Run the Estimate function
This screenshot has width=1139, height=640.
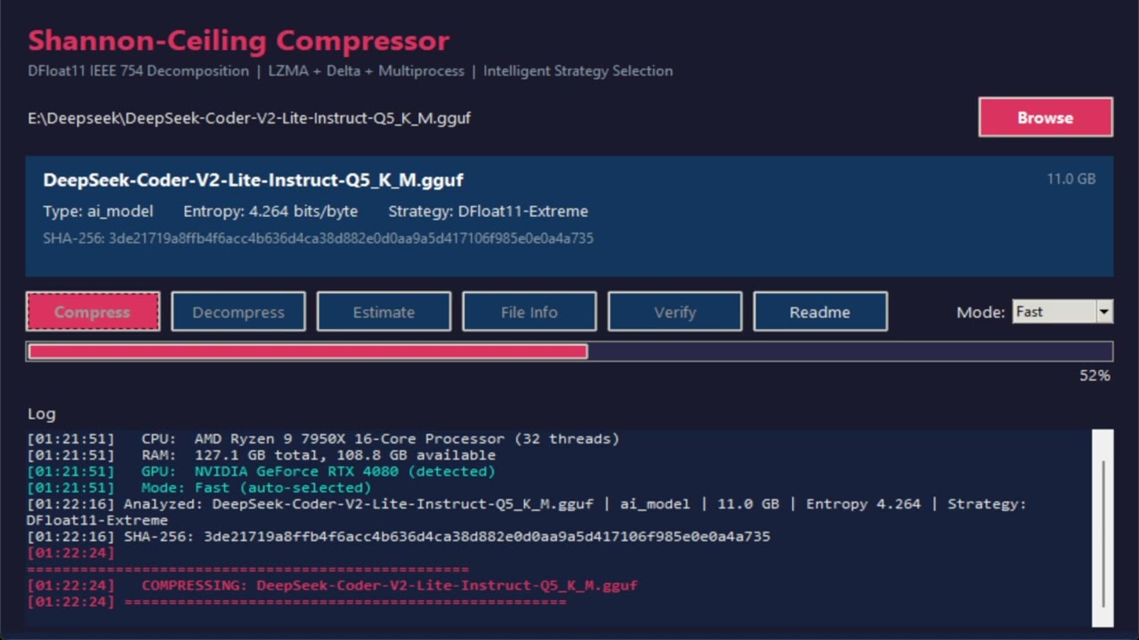pyautogui.click(x=384, y=312)
